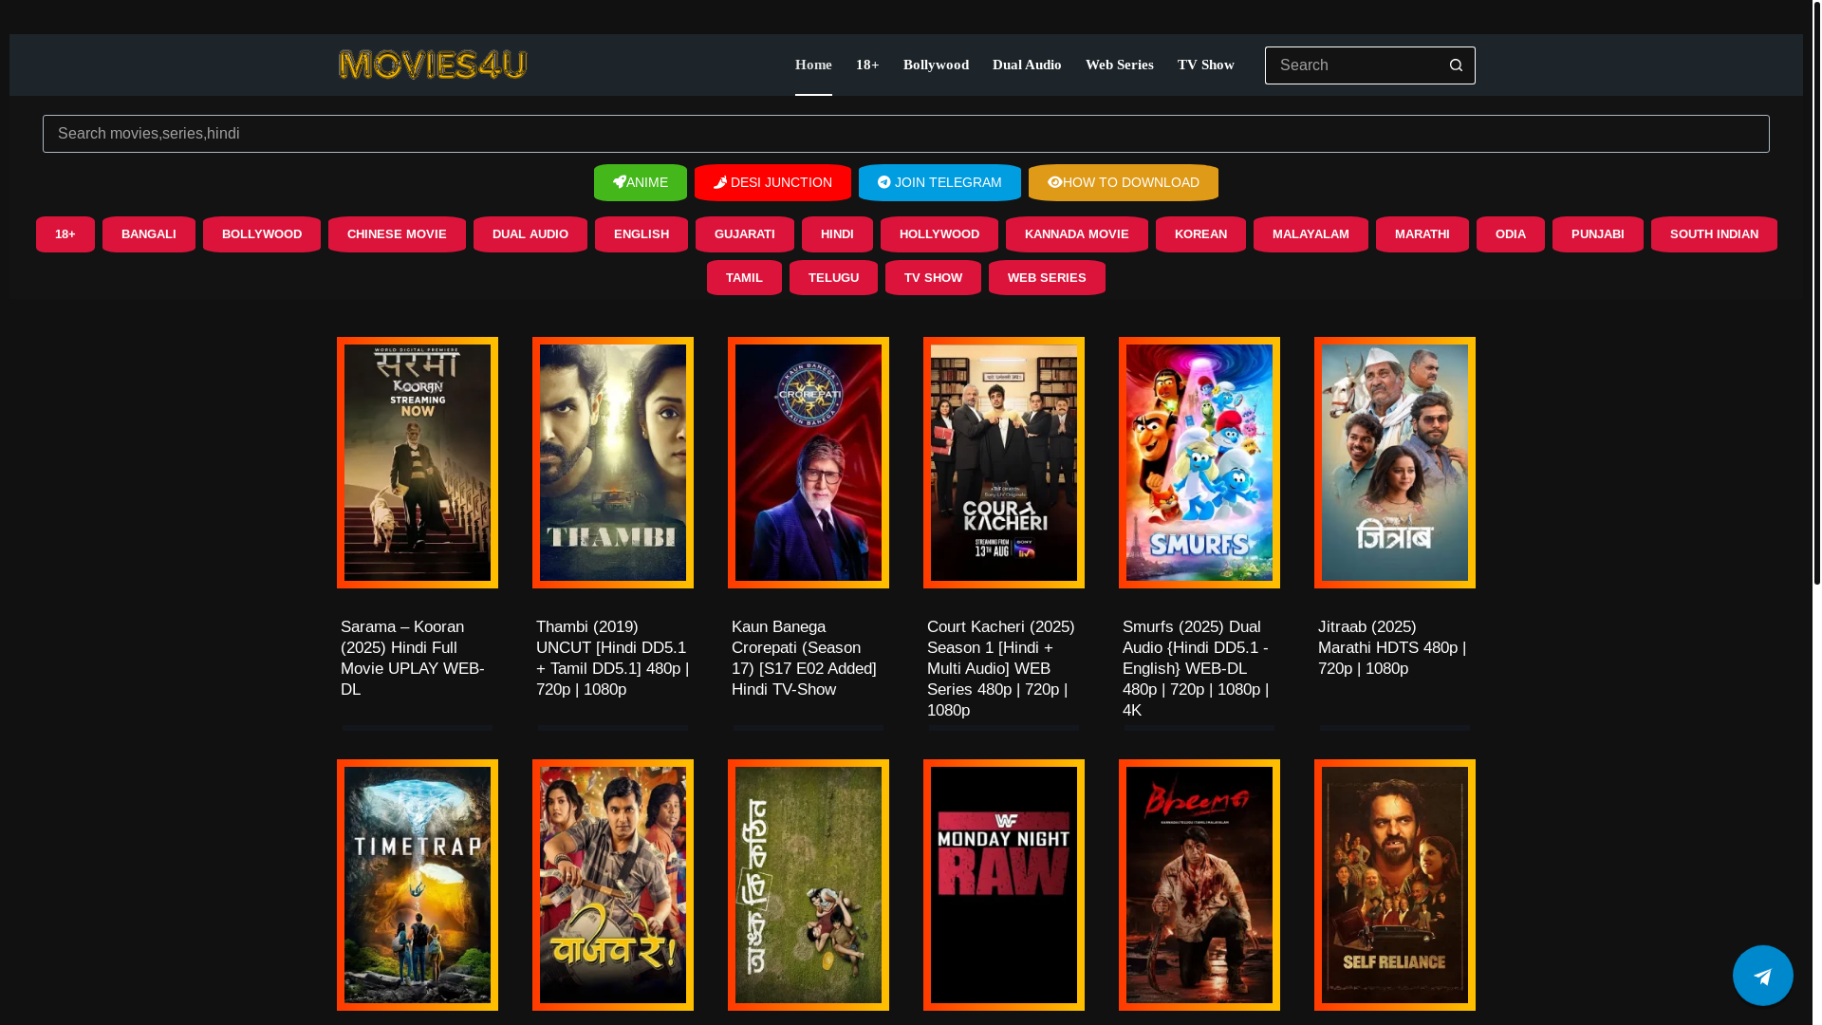Open the Sarama Kooran poster
Screen dimensions: 1822x1025
pyautogui.click(x=418, y=462)
